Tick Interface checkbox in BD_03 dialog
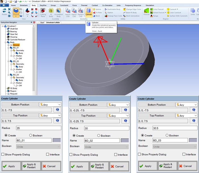 pyautogui.click(x=184, y=154)
